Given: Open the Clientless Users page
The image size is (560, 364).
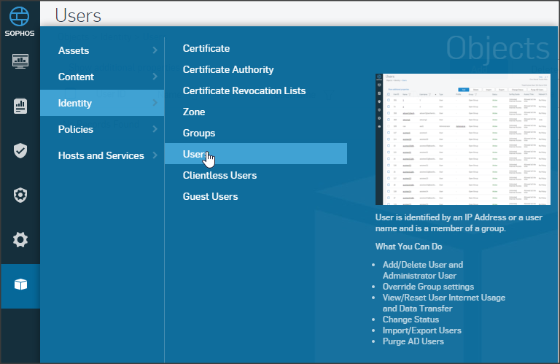Looking at the screenshot, I should point(219,175).
